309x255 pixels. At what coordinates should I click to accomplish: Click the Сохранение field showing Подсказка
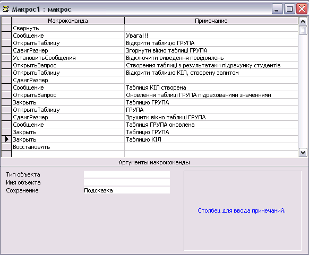[x=127, y=190]
